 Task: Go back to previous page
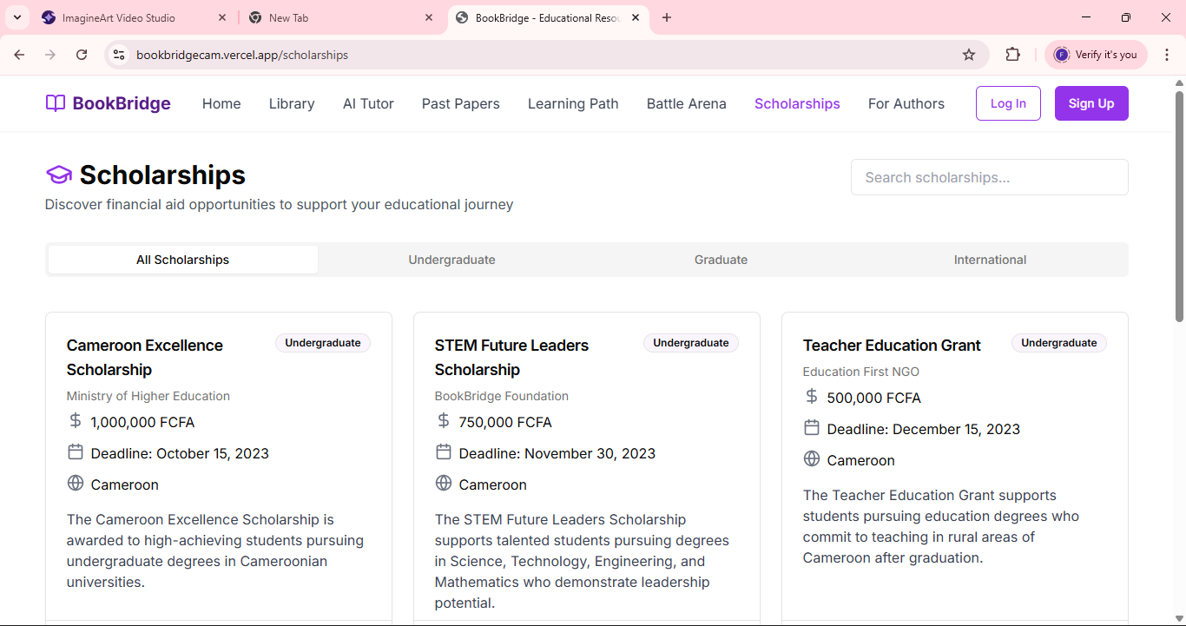pos(19,55)
